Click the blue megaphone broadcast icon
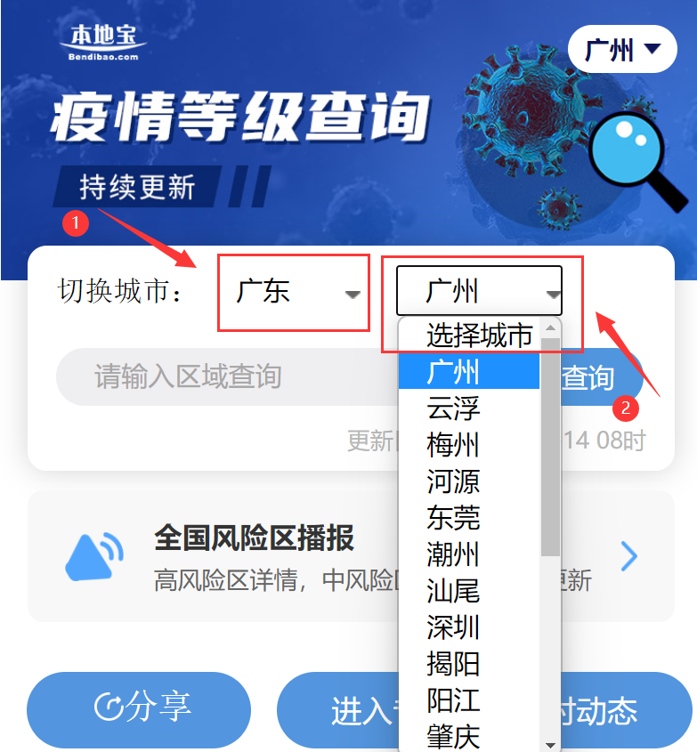This screenshot has width=697, height=752. pyautogui.click(x=94, y=556)
